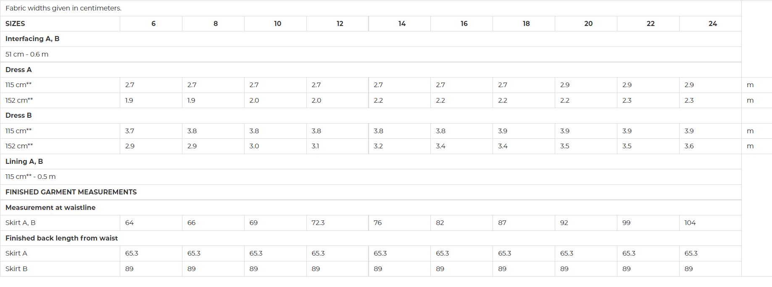Image resolution: width=772 pixels, height=287 pixels.
Task: Select the size 24 column header
Action: (x=712, y=24)
